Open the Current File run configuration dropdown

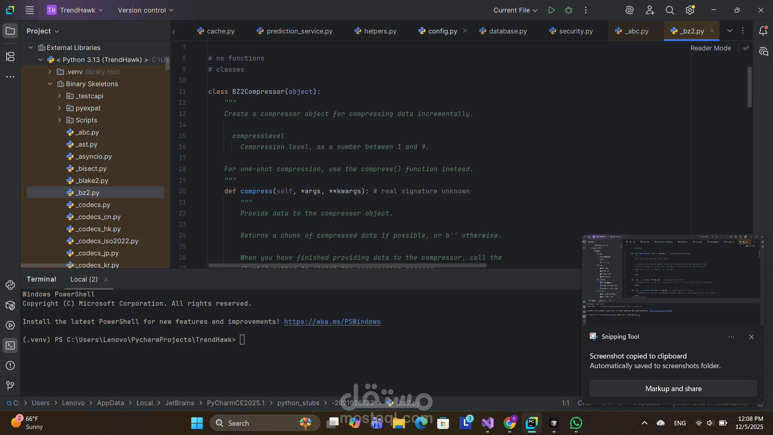click(515, 10)
